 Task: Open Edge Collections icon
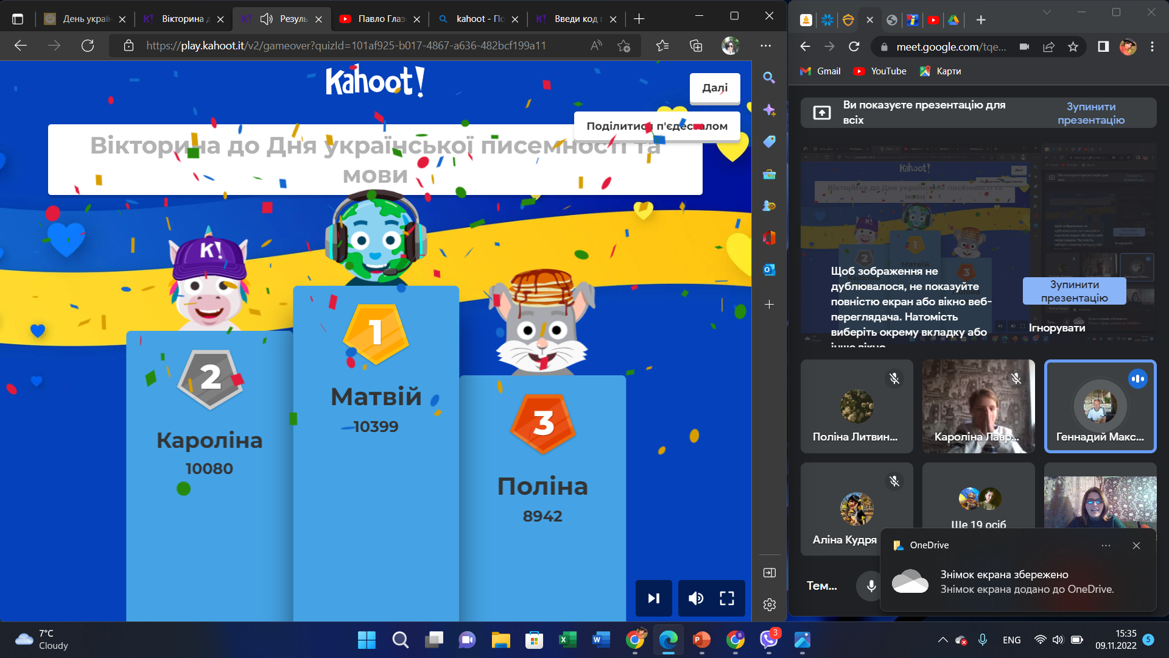(696, 46)
